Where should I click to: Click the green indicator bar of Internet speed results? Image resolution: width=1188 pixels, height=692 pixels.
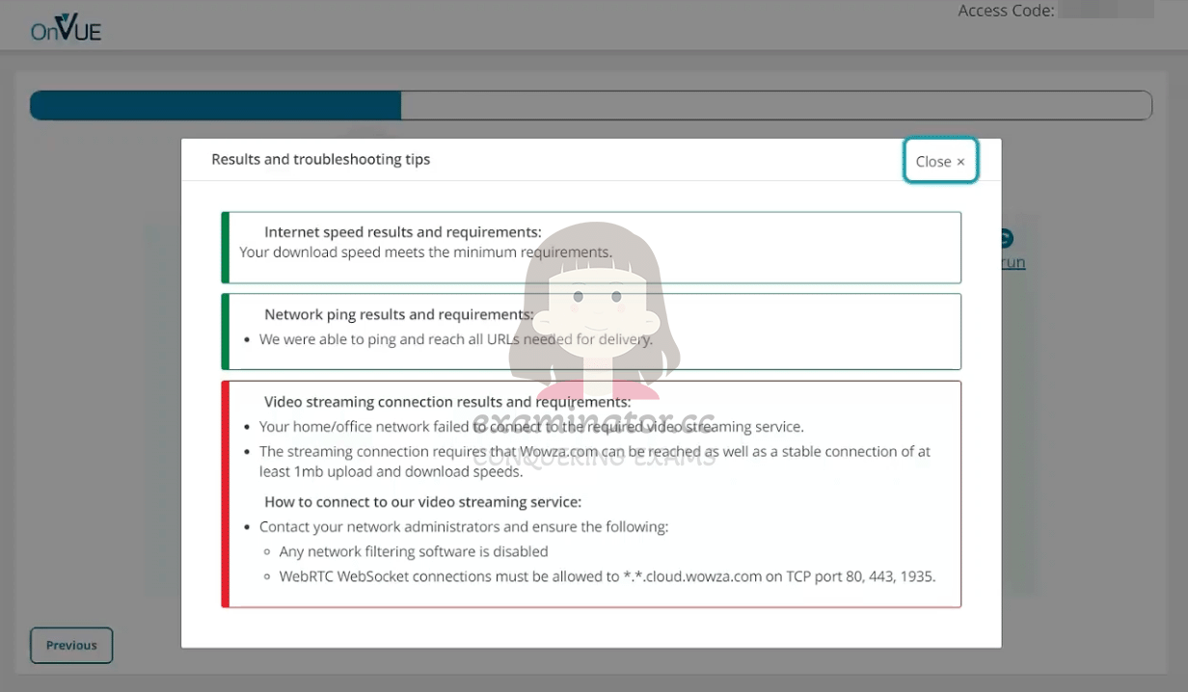(225, 247)
